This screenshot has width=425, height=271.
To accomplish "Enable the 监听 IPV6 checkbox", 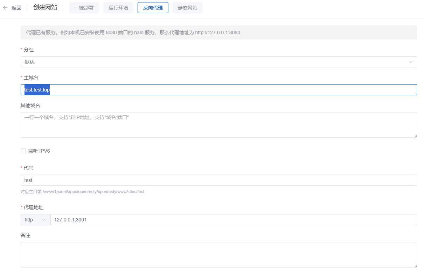I will (x=23, y=151).
